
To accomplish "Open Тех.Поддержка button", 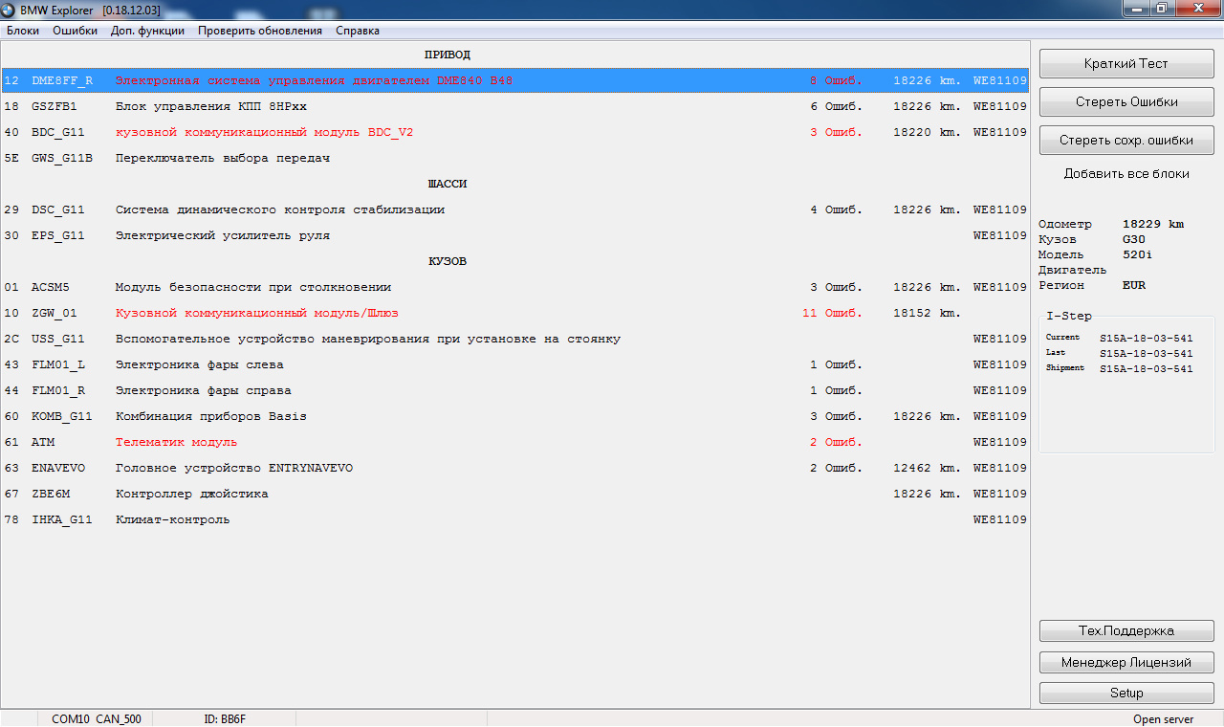I will (1126, 631).
